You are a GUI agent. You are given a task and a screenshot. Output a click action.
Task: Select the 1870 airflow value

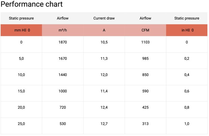(x=63, y=42)
